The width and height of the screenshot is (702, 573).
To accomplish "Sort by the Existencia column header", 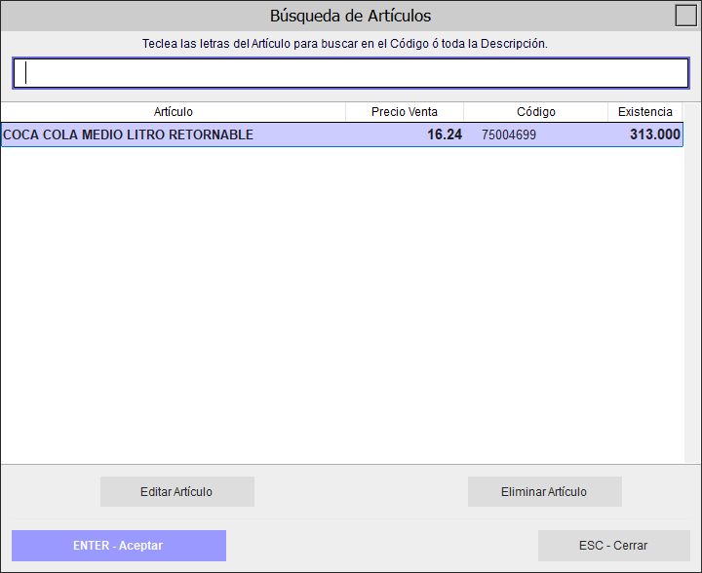I will coord(645,112).
